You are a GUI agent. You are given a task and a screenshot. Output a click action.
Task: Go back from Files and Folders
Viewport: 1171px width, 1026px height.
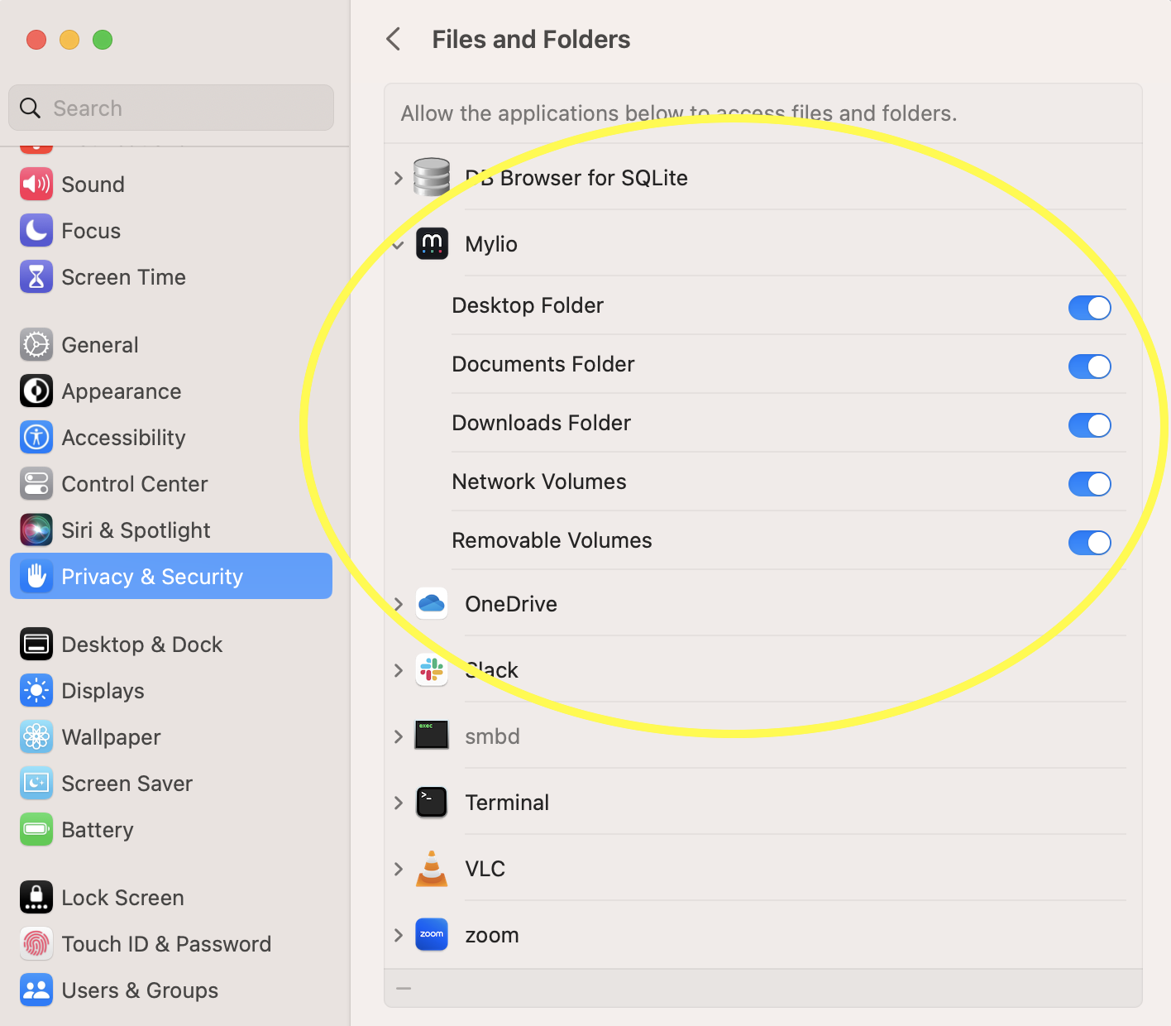394,39
